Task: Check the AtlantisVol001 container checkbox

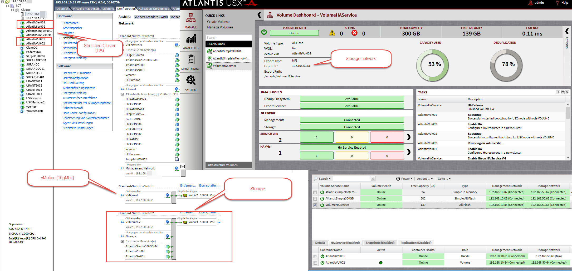Action: point(315,256)
